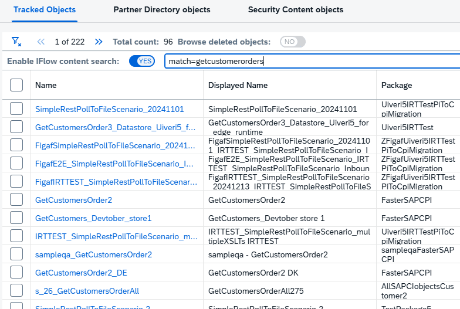Switch to Tracked Objects tab

(x=45, y=9)
